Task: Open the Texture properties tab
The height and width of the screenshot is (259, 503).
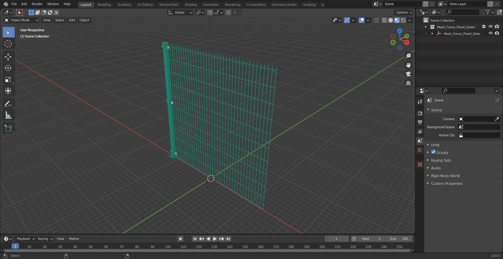Action: [x=420, y=164]
